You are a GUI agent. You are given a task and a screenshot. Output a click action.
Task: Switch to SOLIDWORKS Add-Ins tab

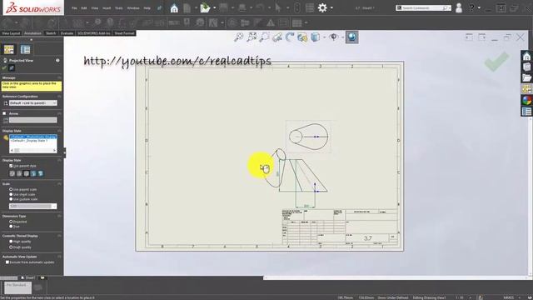94,33
